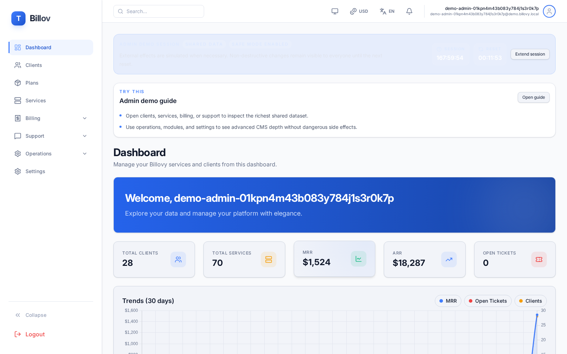
Task: Toggle the MRR series in the trends legend
Action: point(448,301)
